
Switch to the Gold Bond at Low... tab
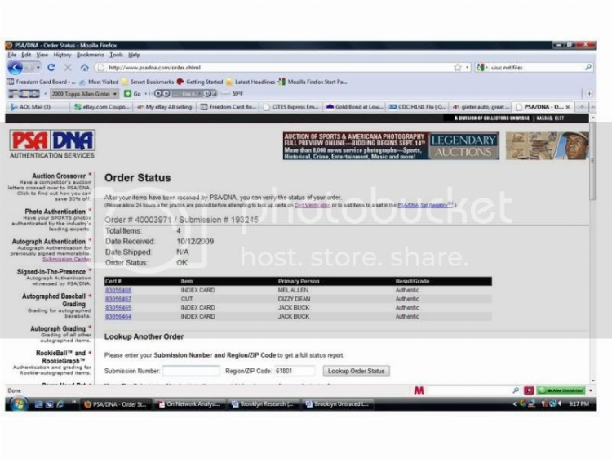[354, 107]
